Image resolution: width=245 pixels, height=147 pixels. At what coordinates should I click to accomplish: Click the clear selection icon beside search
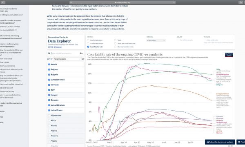tap(81, 53)
